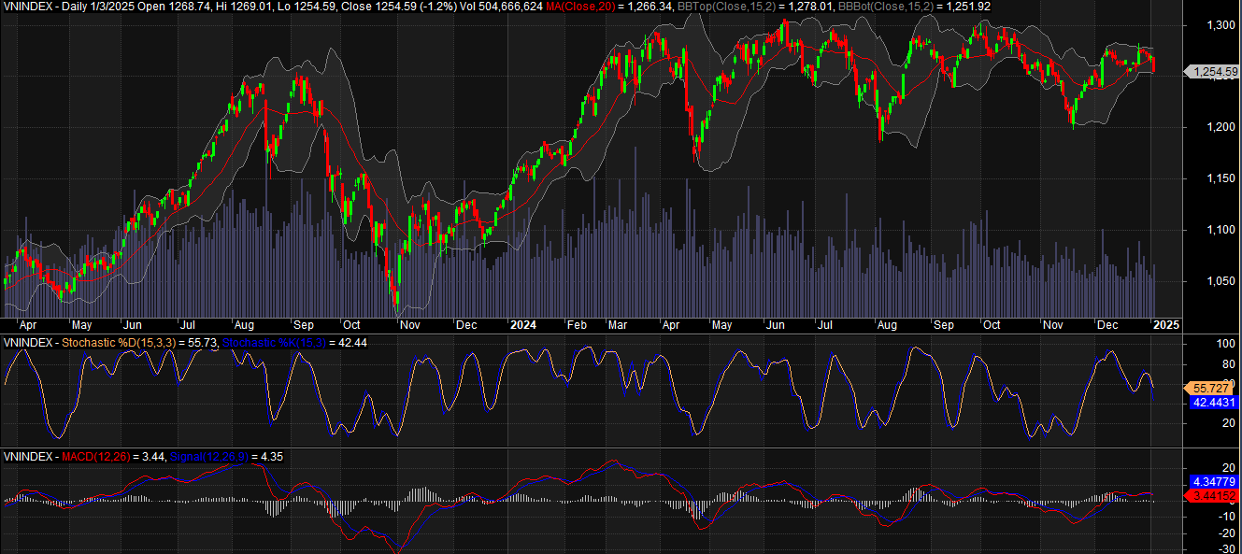Click the 2025 year marker on time axis
The width and height of the screenshot is (1242, 554).
(x=1163, y=325)
